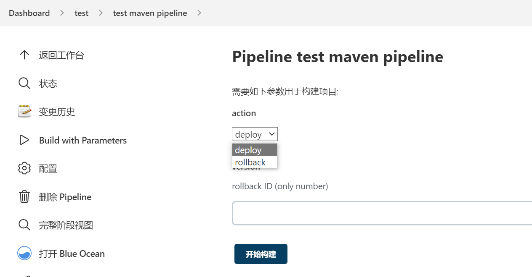This screenshot has height=277, width=532.
Task: Select the deploy option in the list
Action: [x=254, y=150]
